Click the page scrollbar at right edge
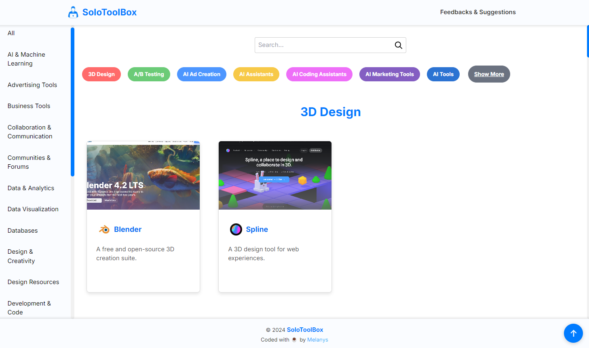Image resolution: width=589 pixels, height=348 pixels. [588, 41]
